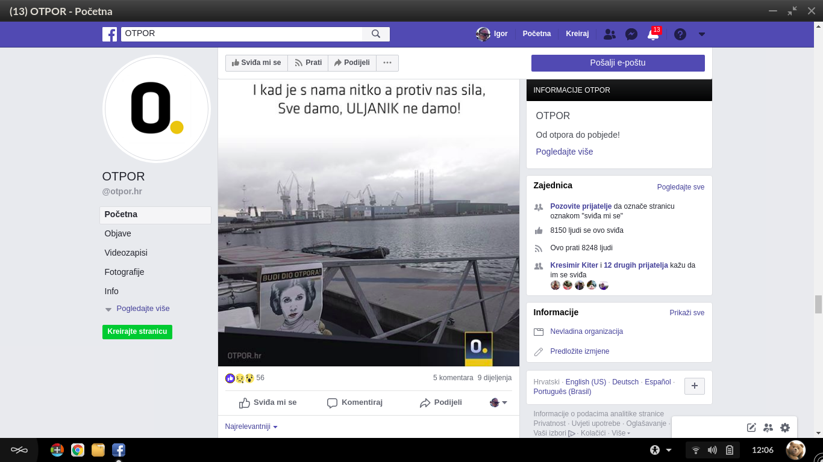The height and width of the screenshot is (462, 823).
Task: Open the Help question mark icon
Action: 680,34
